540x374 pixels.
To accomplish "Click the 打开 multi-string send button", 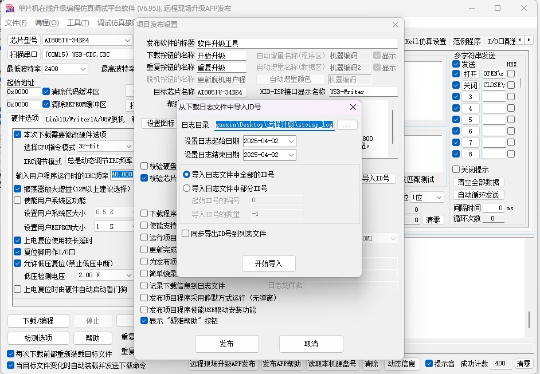I will pos(470,74).
